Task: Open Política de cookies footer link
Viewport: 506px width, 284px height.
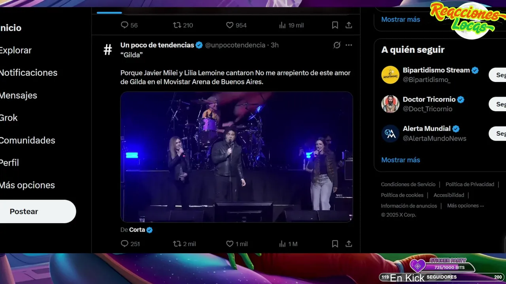Action: [x=402, y=195]
